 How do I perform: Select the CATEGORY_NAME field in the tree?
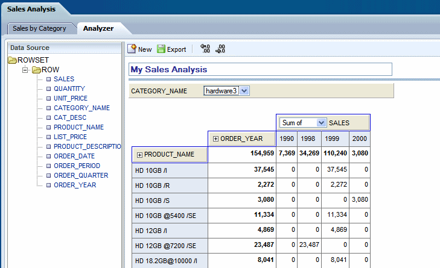tap(81, 108)
